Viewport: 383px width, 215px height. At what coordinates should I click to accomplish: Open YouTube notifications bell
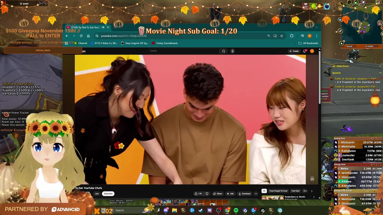(x=305, y=51)
